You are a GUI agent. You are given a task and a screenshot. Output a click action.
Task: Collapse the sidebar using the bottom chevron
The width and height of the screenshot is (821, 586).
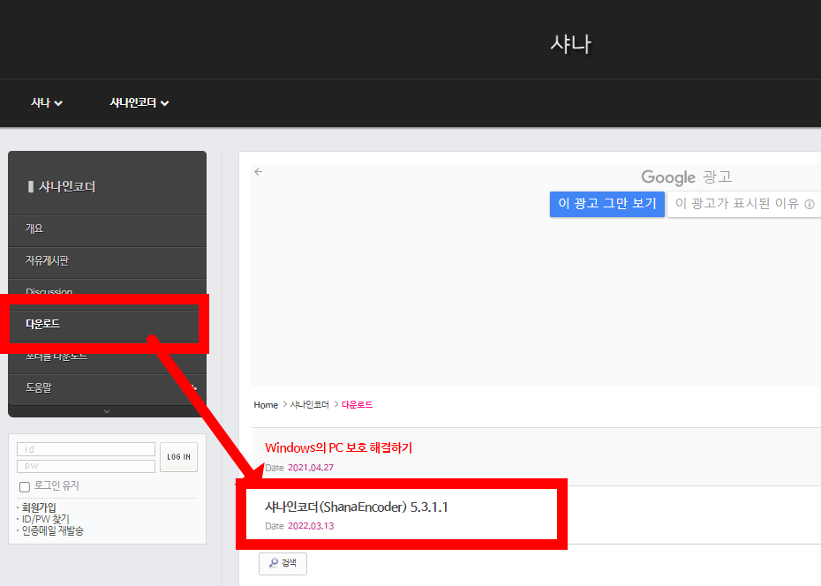click(x=107, y=410)
